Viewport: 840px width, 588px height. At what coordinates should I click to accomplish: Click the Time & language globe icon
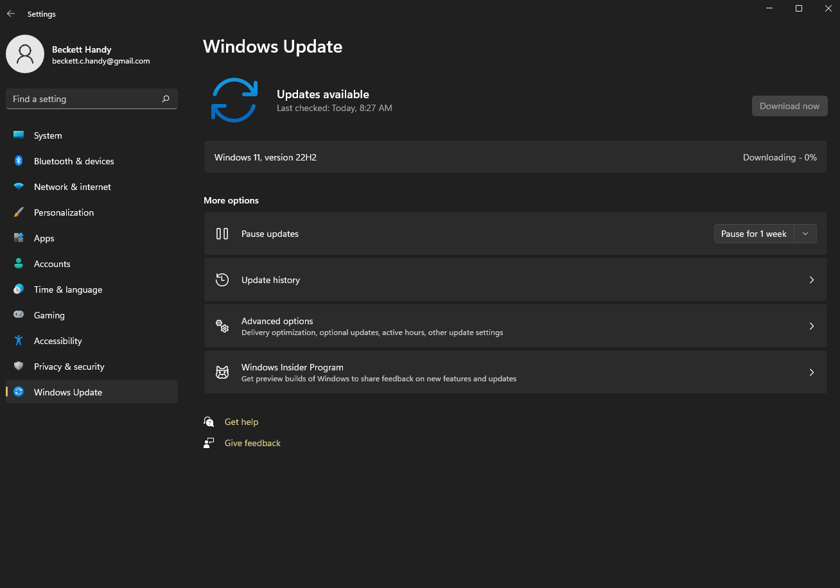tap(19, 290)
